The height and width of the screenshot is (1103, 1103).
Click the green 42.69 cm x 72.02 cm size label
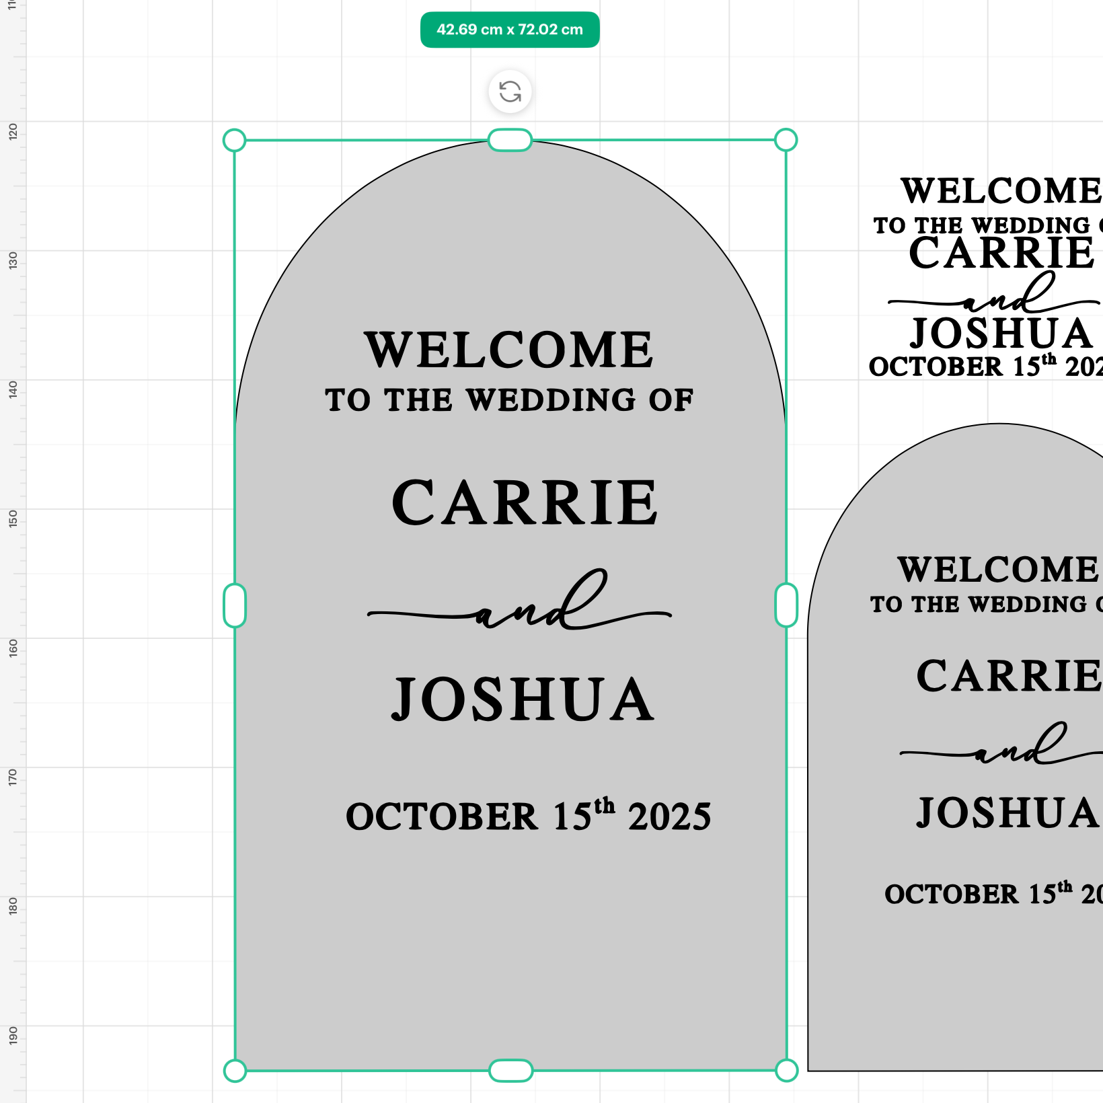click(x=510, y=30)
